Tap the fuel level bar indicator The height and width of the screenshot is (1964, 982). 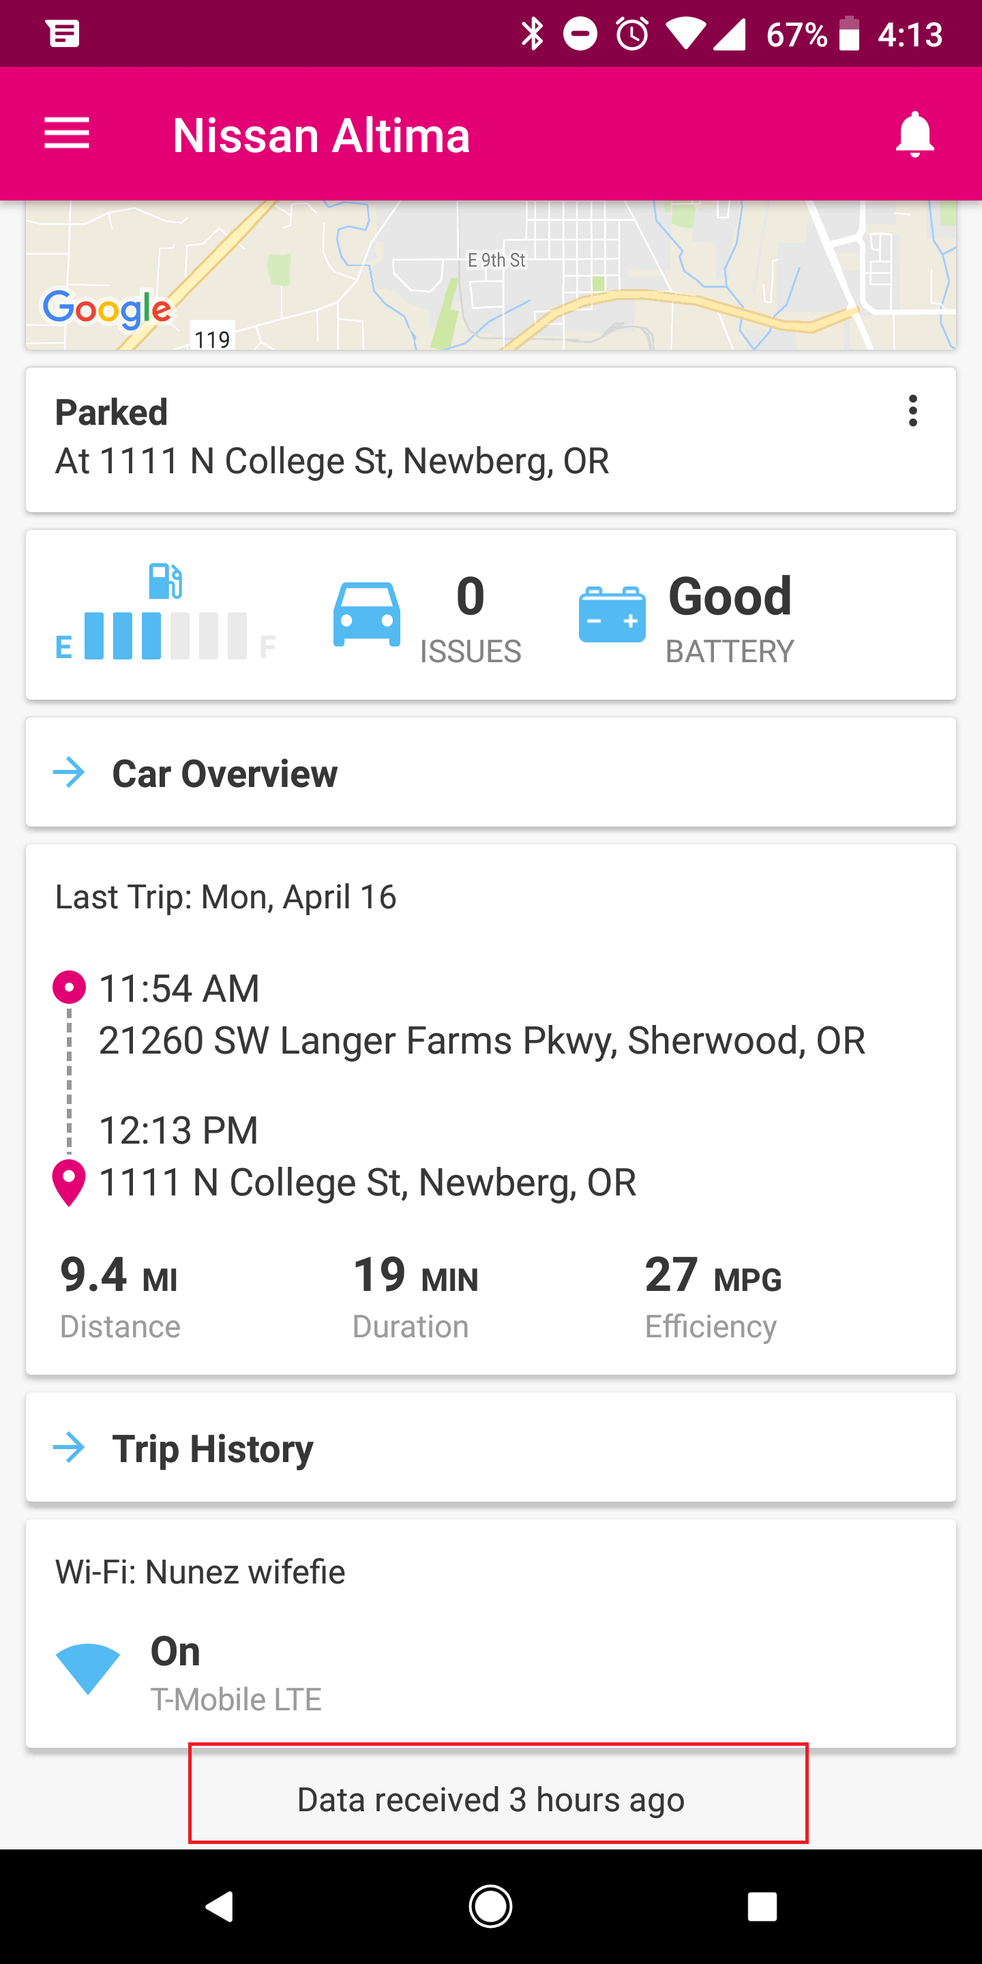166,636
